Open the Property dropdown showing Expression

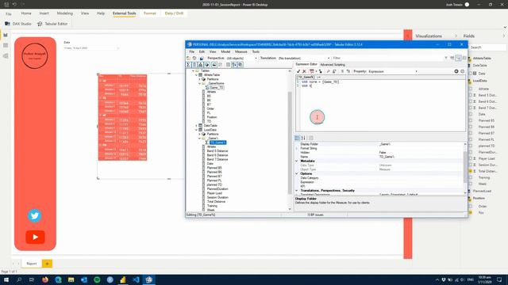(393, 71)
